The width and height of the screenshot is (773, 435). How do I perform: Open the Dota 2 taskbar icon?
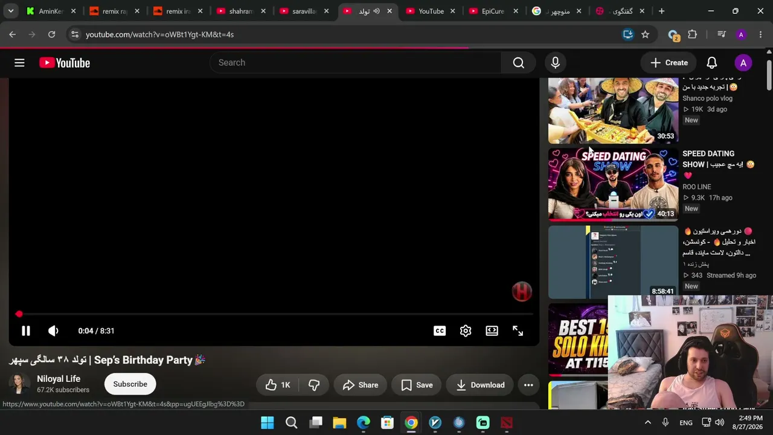pyautogui.click(x=507, y=422)
